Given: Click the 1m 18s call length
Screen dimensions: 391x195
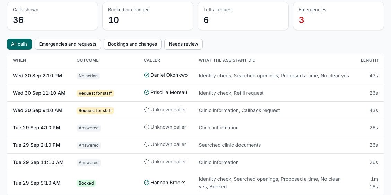Looking at the screenshot, I should pyautogui.click(x=374, y=183).
